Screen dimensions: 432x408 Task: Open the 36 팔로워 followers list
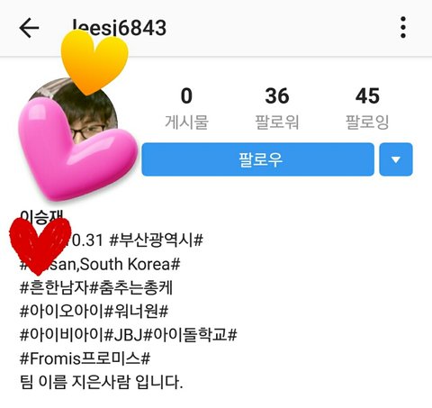click(x=276, y=108)
